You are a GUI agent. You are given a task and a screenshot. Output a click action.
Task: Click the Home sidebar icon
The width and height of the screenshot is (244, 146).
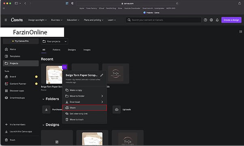coord(6,49)
